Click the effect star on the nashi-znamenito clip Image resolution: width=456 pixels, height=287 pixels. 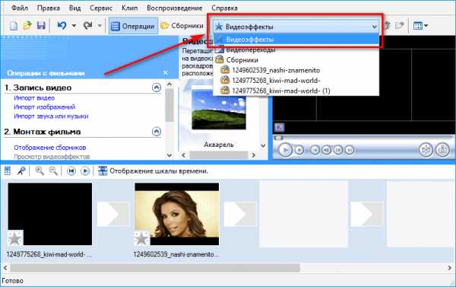tap(141, 238)
